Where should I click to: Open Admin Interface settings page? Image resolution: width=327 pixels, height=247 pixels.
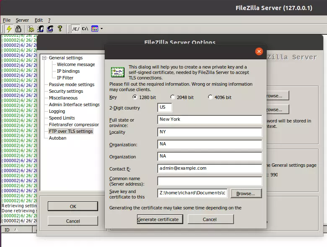[74, 104]
